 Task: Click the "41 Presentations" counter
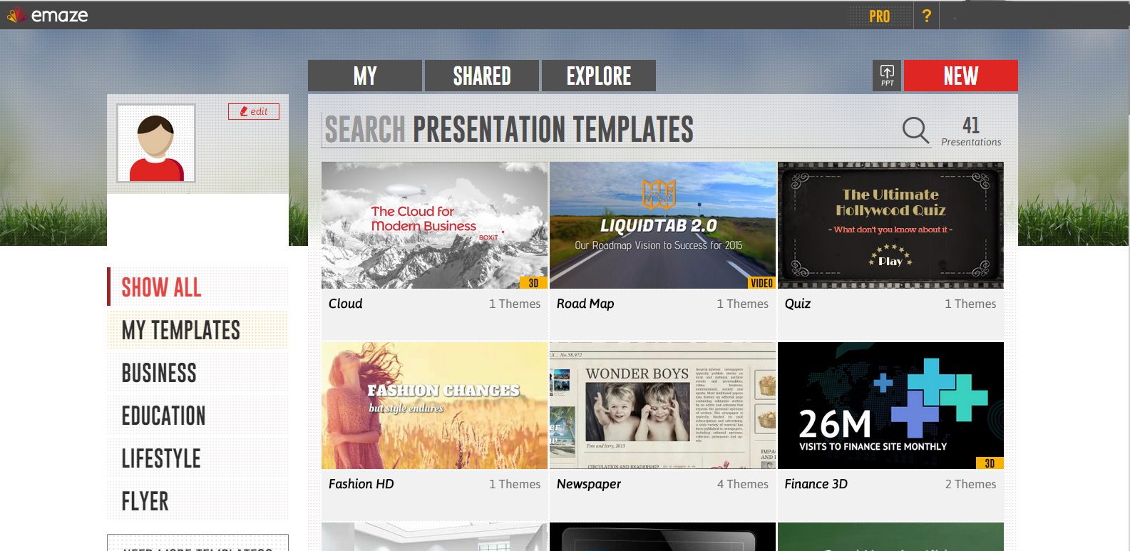971,131
